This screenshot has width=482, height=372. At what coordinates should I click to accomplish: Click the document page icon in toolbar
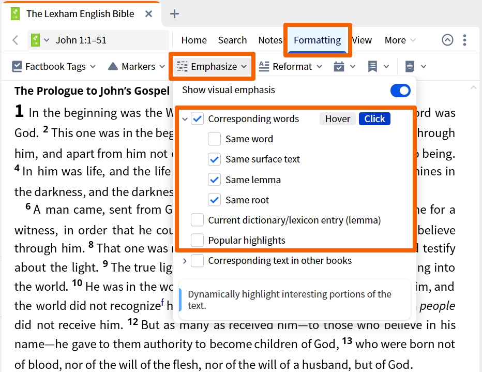click(410, 66)
